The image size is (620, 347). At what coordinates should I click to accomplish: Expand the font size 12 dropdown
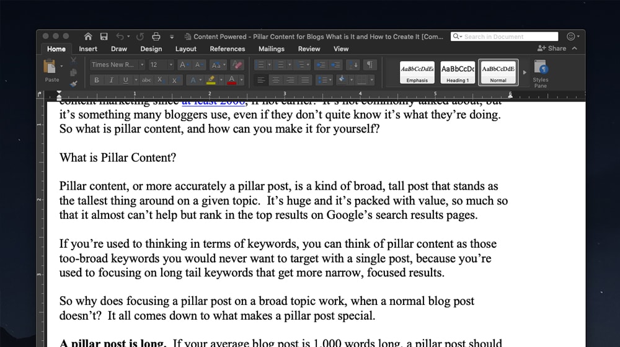point(172,64)
